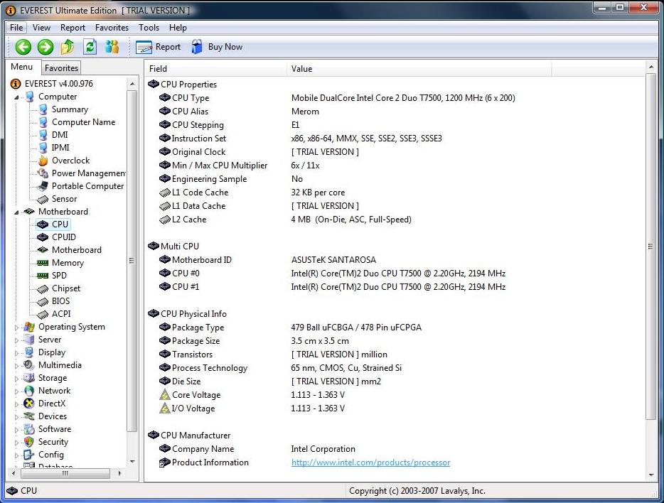Select the Package Type row
This screenshot has width=664, height=503.
(x=290, y=328)
